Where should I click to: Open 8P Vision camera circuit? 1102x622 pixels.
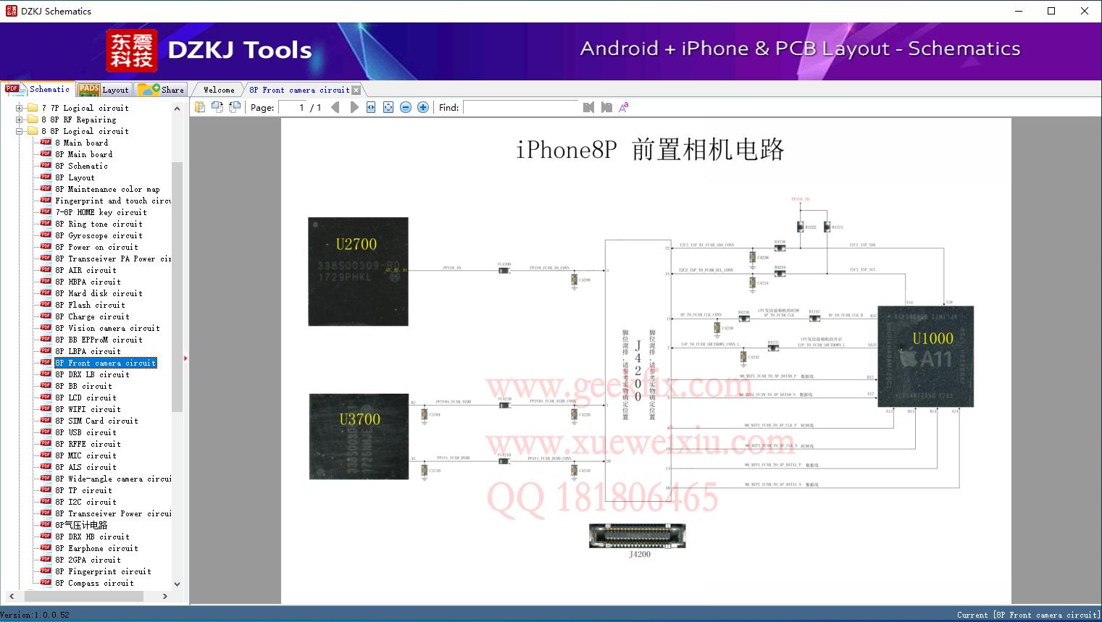pyautogui.click(x=107, y=328)
